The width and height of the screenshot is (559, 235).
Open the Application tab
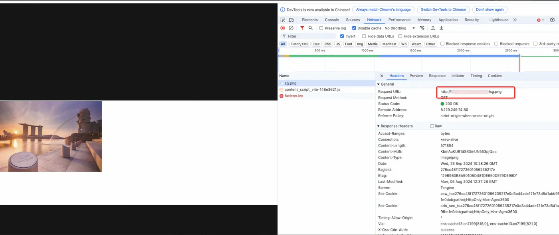pos(448,20)
